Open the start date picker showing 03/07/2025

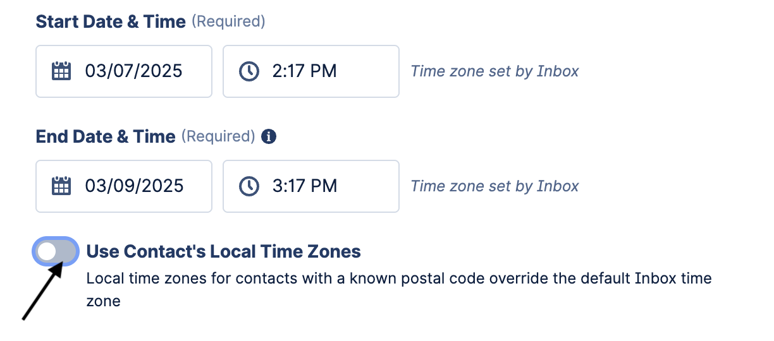(124, 71)
